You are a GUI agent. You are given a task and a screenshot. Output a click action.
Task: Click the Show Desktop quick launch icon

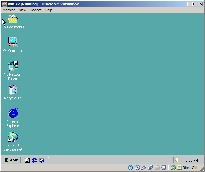click(x=27, y=160)
